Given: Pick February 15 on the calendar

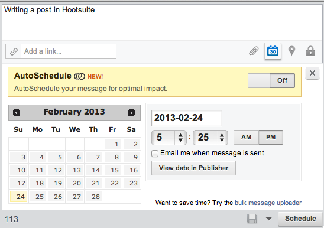Looking at the screenshot, I should pos(112,170).
